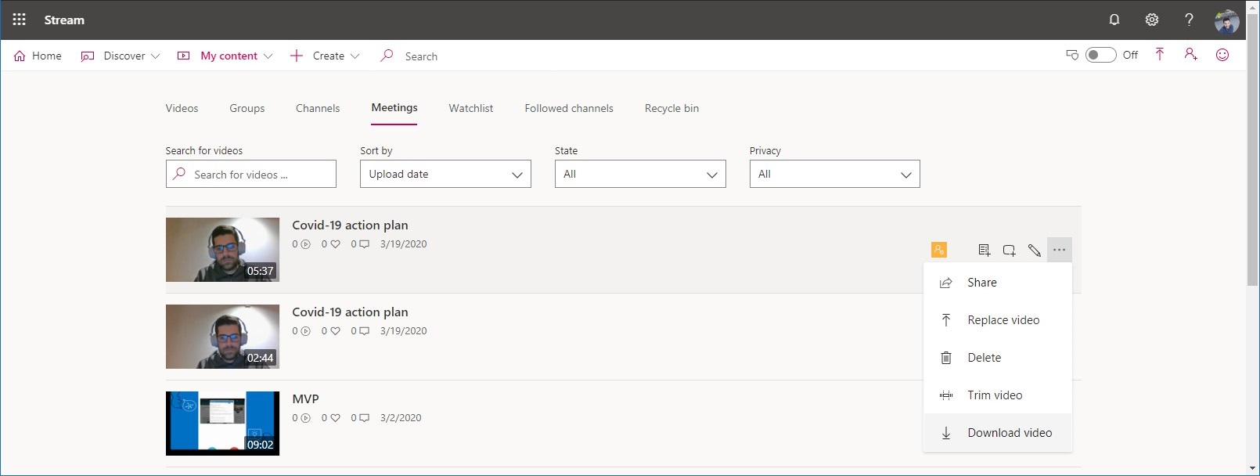Switch to the Watchlist tab
The width and height of the screenshot is (1260, 476).
(x=471, y=108)
